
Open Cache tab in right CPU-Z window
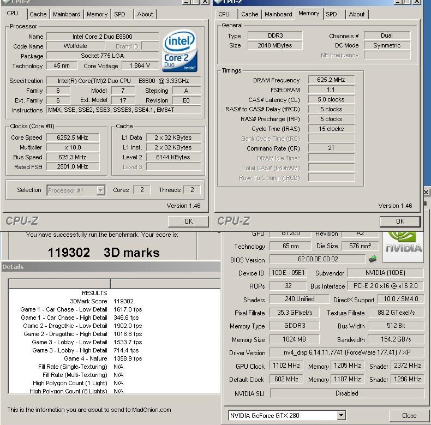click(249, 14)
